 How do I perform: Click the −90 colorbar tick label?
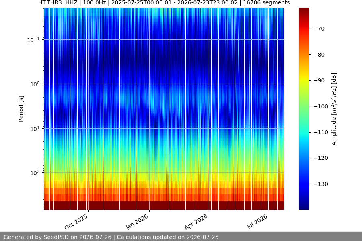[x=319, y=80]
